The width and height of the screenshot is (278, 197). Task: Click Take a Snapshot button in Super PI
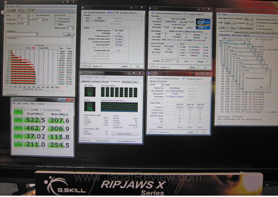click(246, 28)
